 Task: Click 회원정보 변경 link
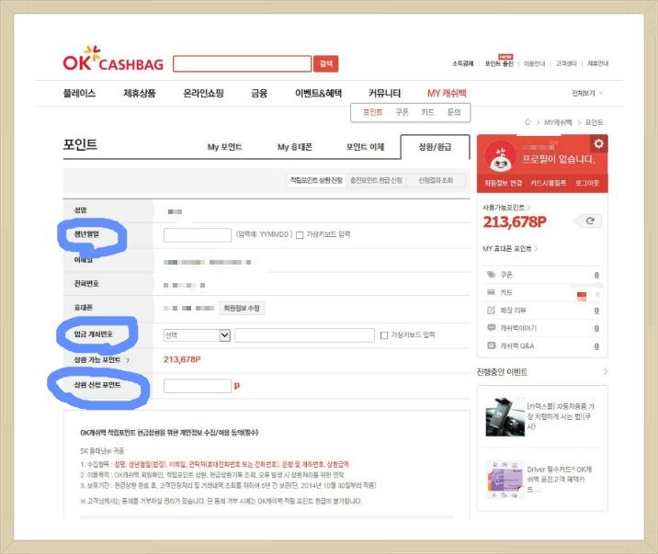[x=503, y=183]
